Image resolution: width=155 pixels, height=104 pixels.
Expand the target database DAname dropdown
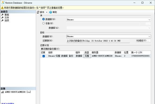pyautogui.click(x=149, y=36)
